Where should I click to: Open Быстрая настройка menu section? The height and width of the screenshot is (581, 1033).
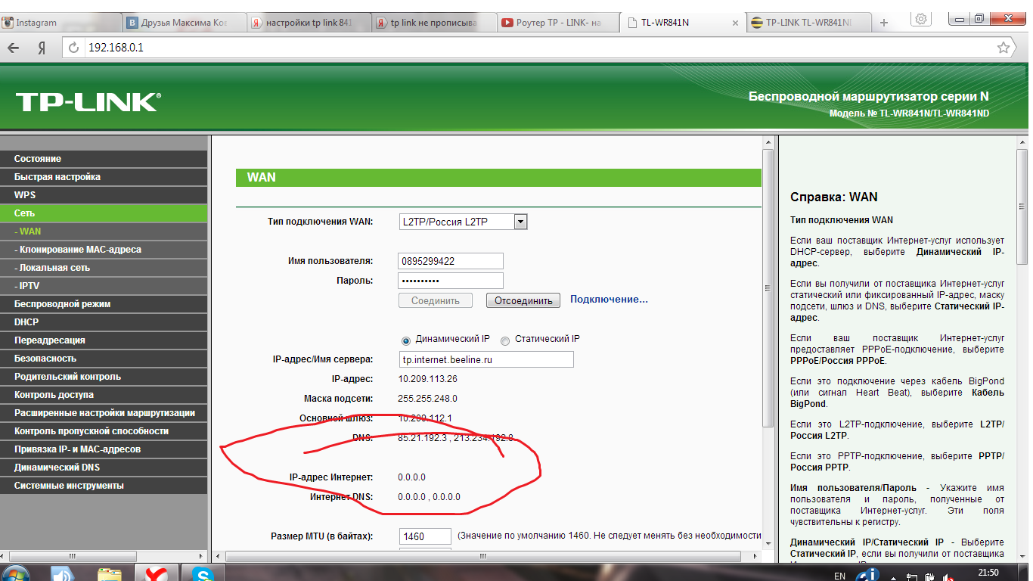tap(104, 177)
